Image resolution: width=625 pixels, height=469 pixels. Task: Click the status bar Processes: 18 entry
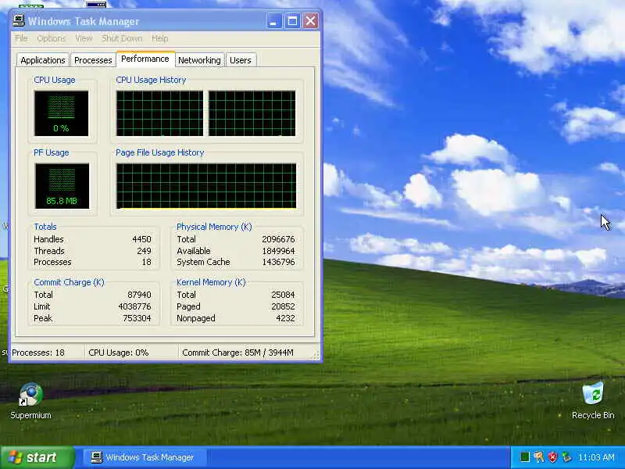pyautogui.click(x=48, y=353)
